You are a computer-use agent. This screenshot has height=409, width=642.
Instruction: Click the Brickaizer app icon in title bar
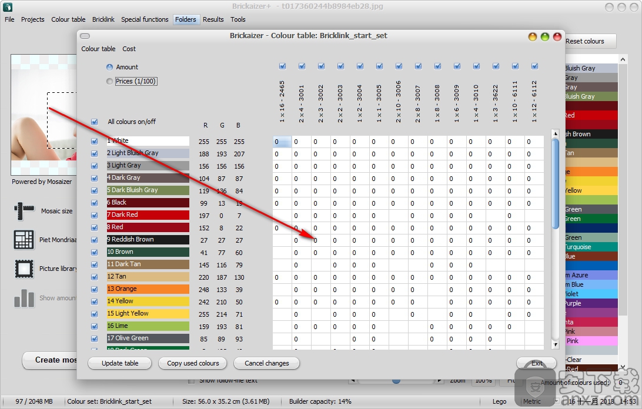coord(8,6)
